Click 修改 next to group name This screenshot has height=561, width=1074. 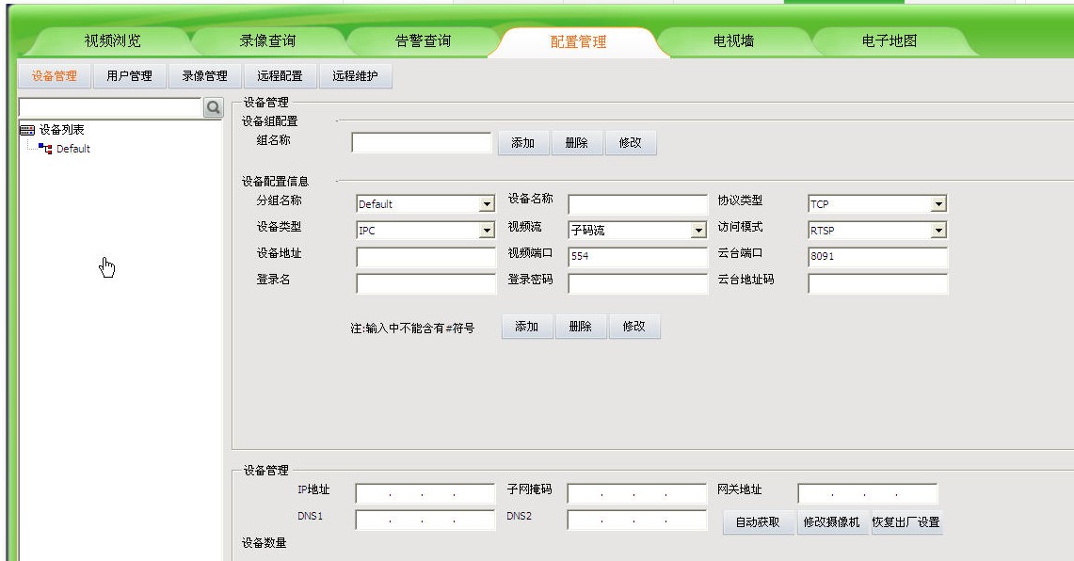630,142
